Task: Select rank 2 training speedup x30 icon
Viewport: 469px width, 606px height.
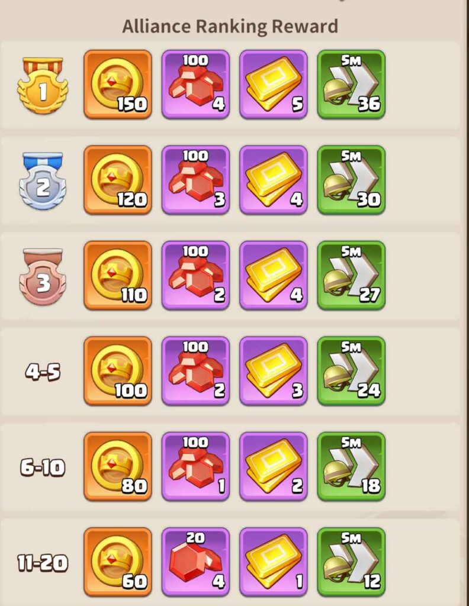Action: tap(352, 180)
